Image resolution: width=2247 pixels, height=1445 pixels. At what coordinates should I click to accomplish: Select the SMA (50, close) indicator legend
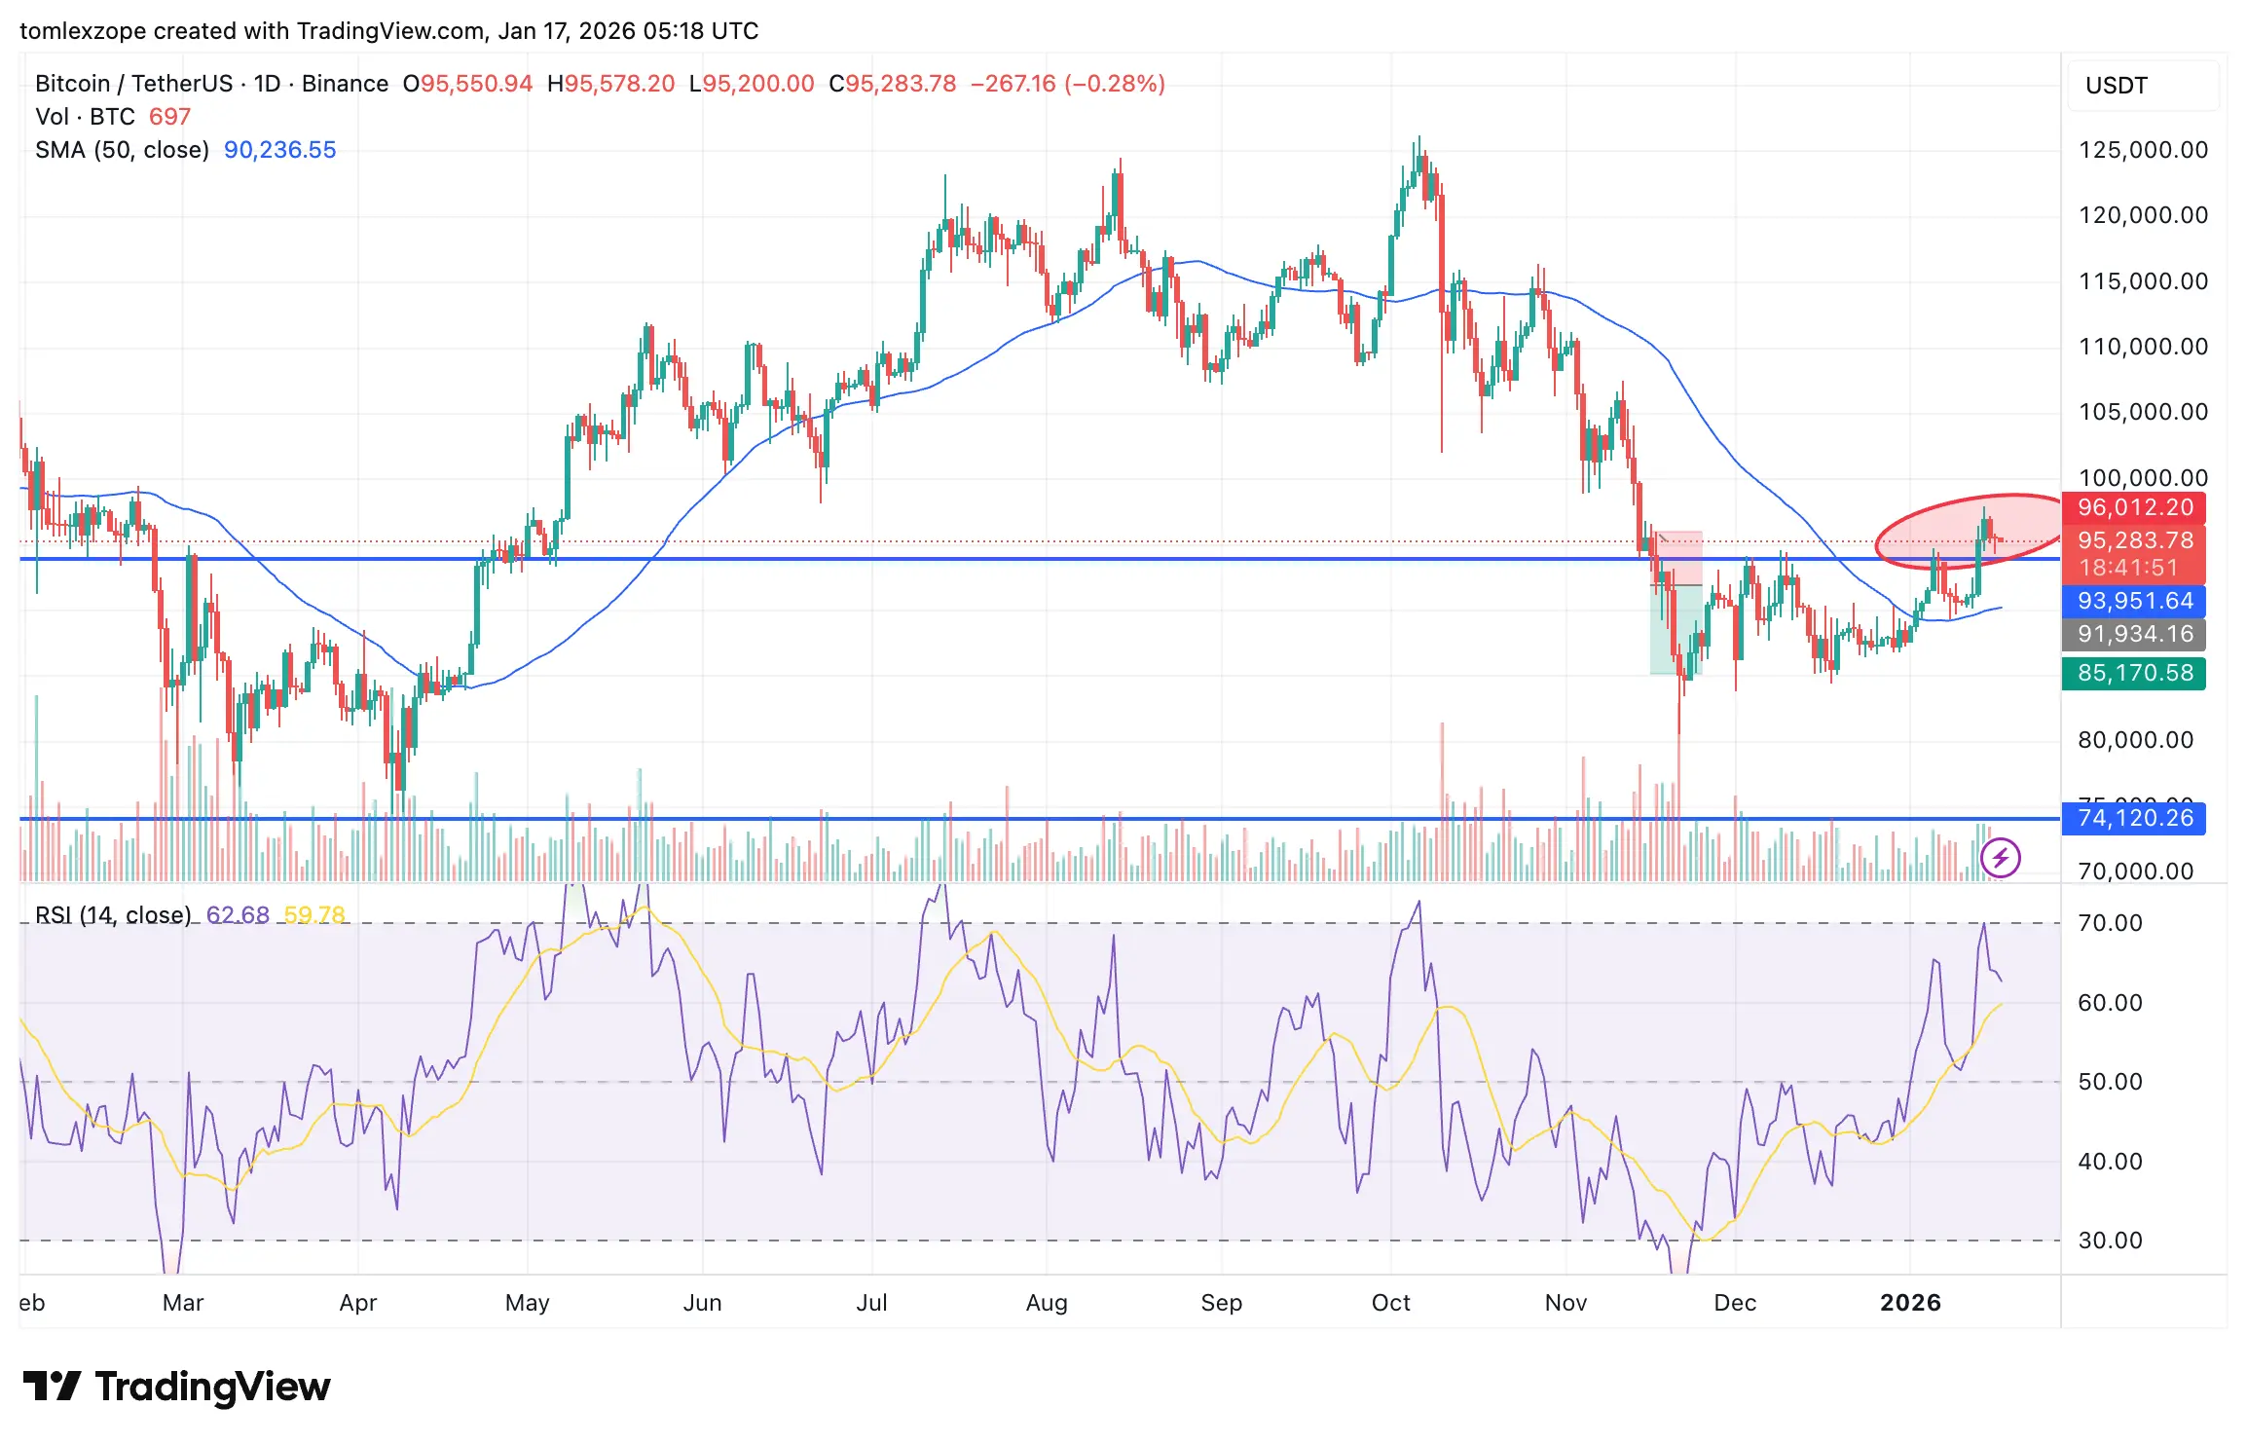pos(123,150)
